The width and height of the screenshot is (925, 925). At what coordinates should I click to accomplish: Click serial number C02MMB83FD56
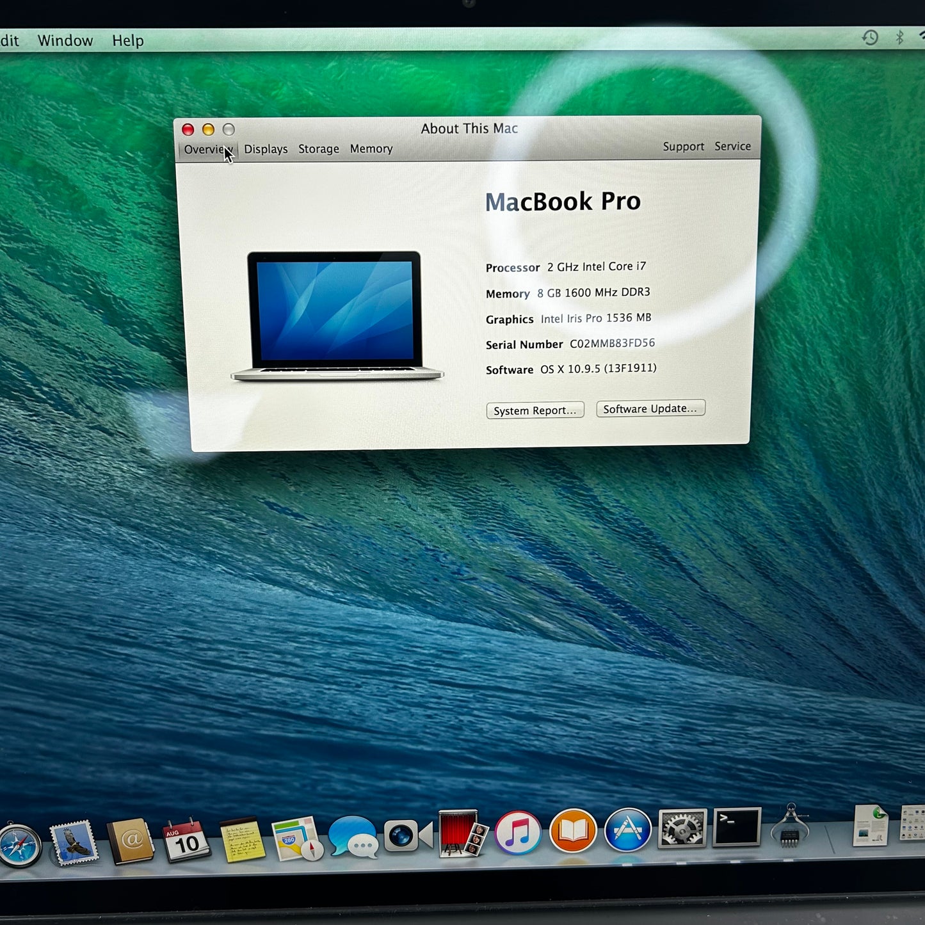(x=613, y=343)
